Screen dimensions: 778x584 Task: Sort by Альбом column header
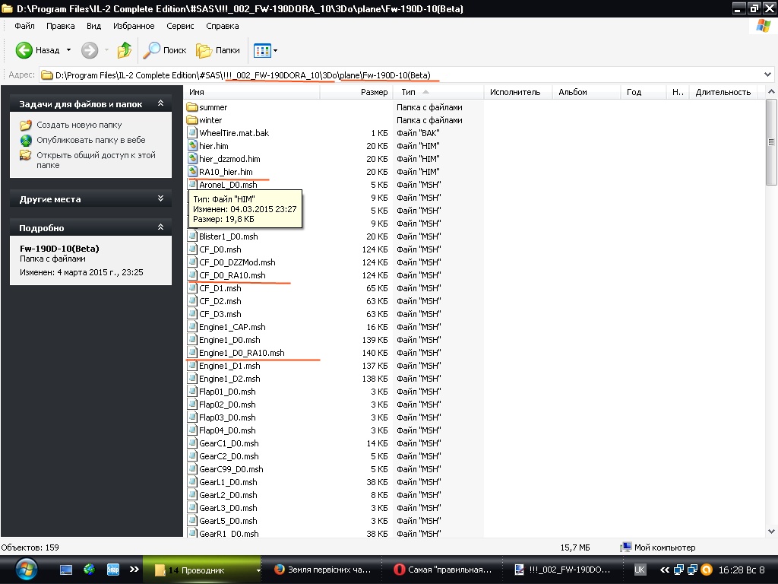587,92
